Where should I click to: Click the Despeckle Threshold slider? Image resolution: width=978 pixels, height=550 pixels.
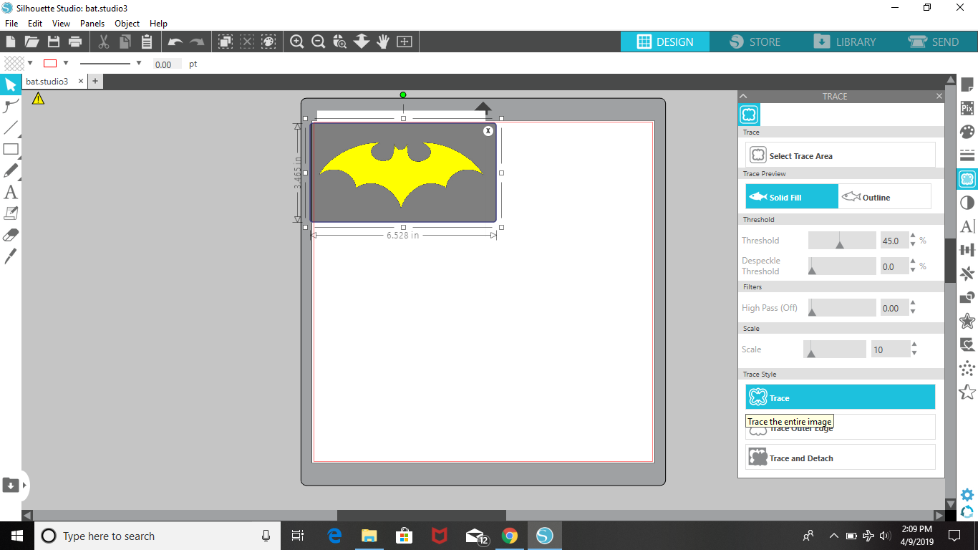(842, 266)
